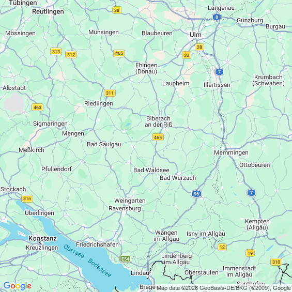Image resolution: width=292 pixels, height=292 pixels.
Task: Click the Friedrichshafen town label
Action: (x=97, y=244)
